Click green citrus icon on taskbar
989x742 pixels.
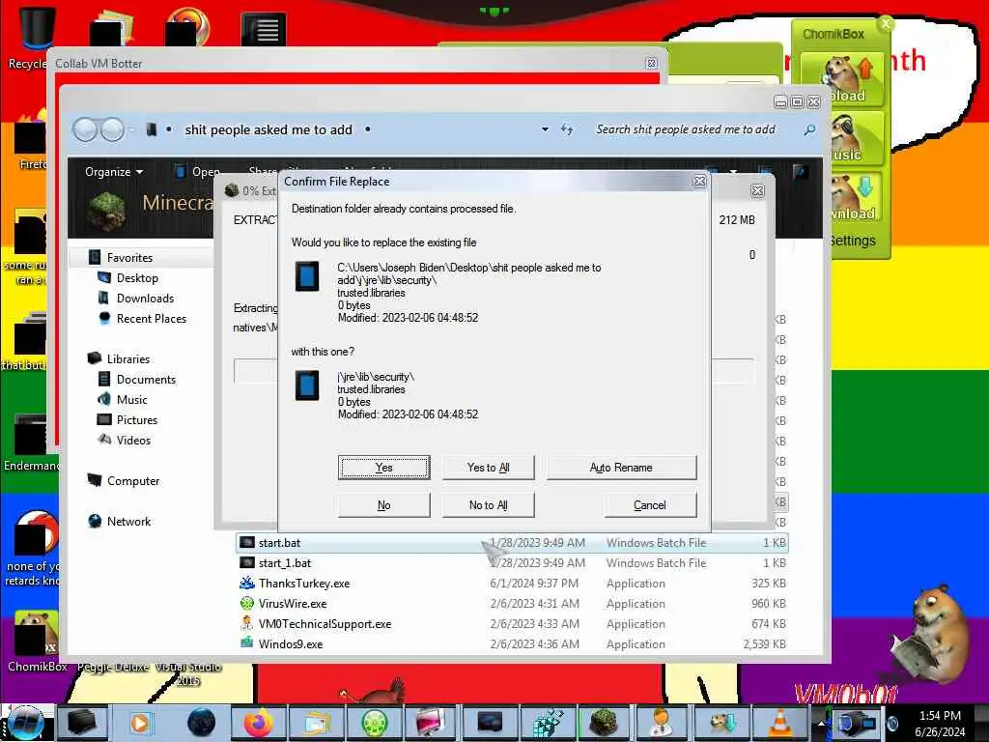tap(375, 723)
